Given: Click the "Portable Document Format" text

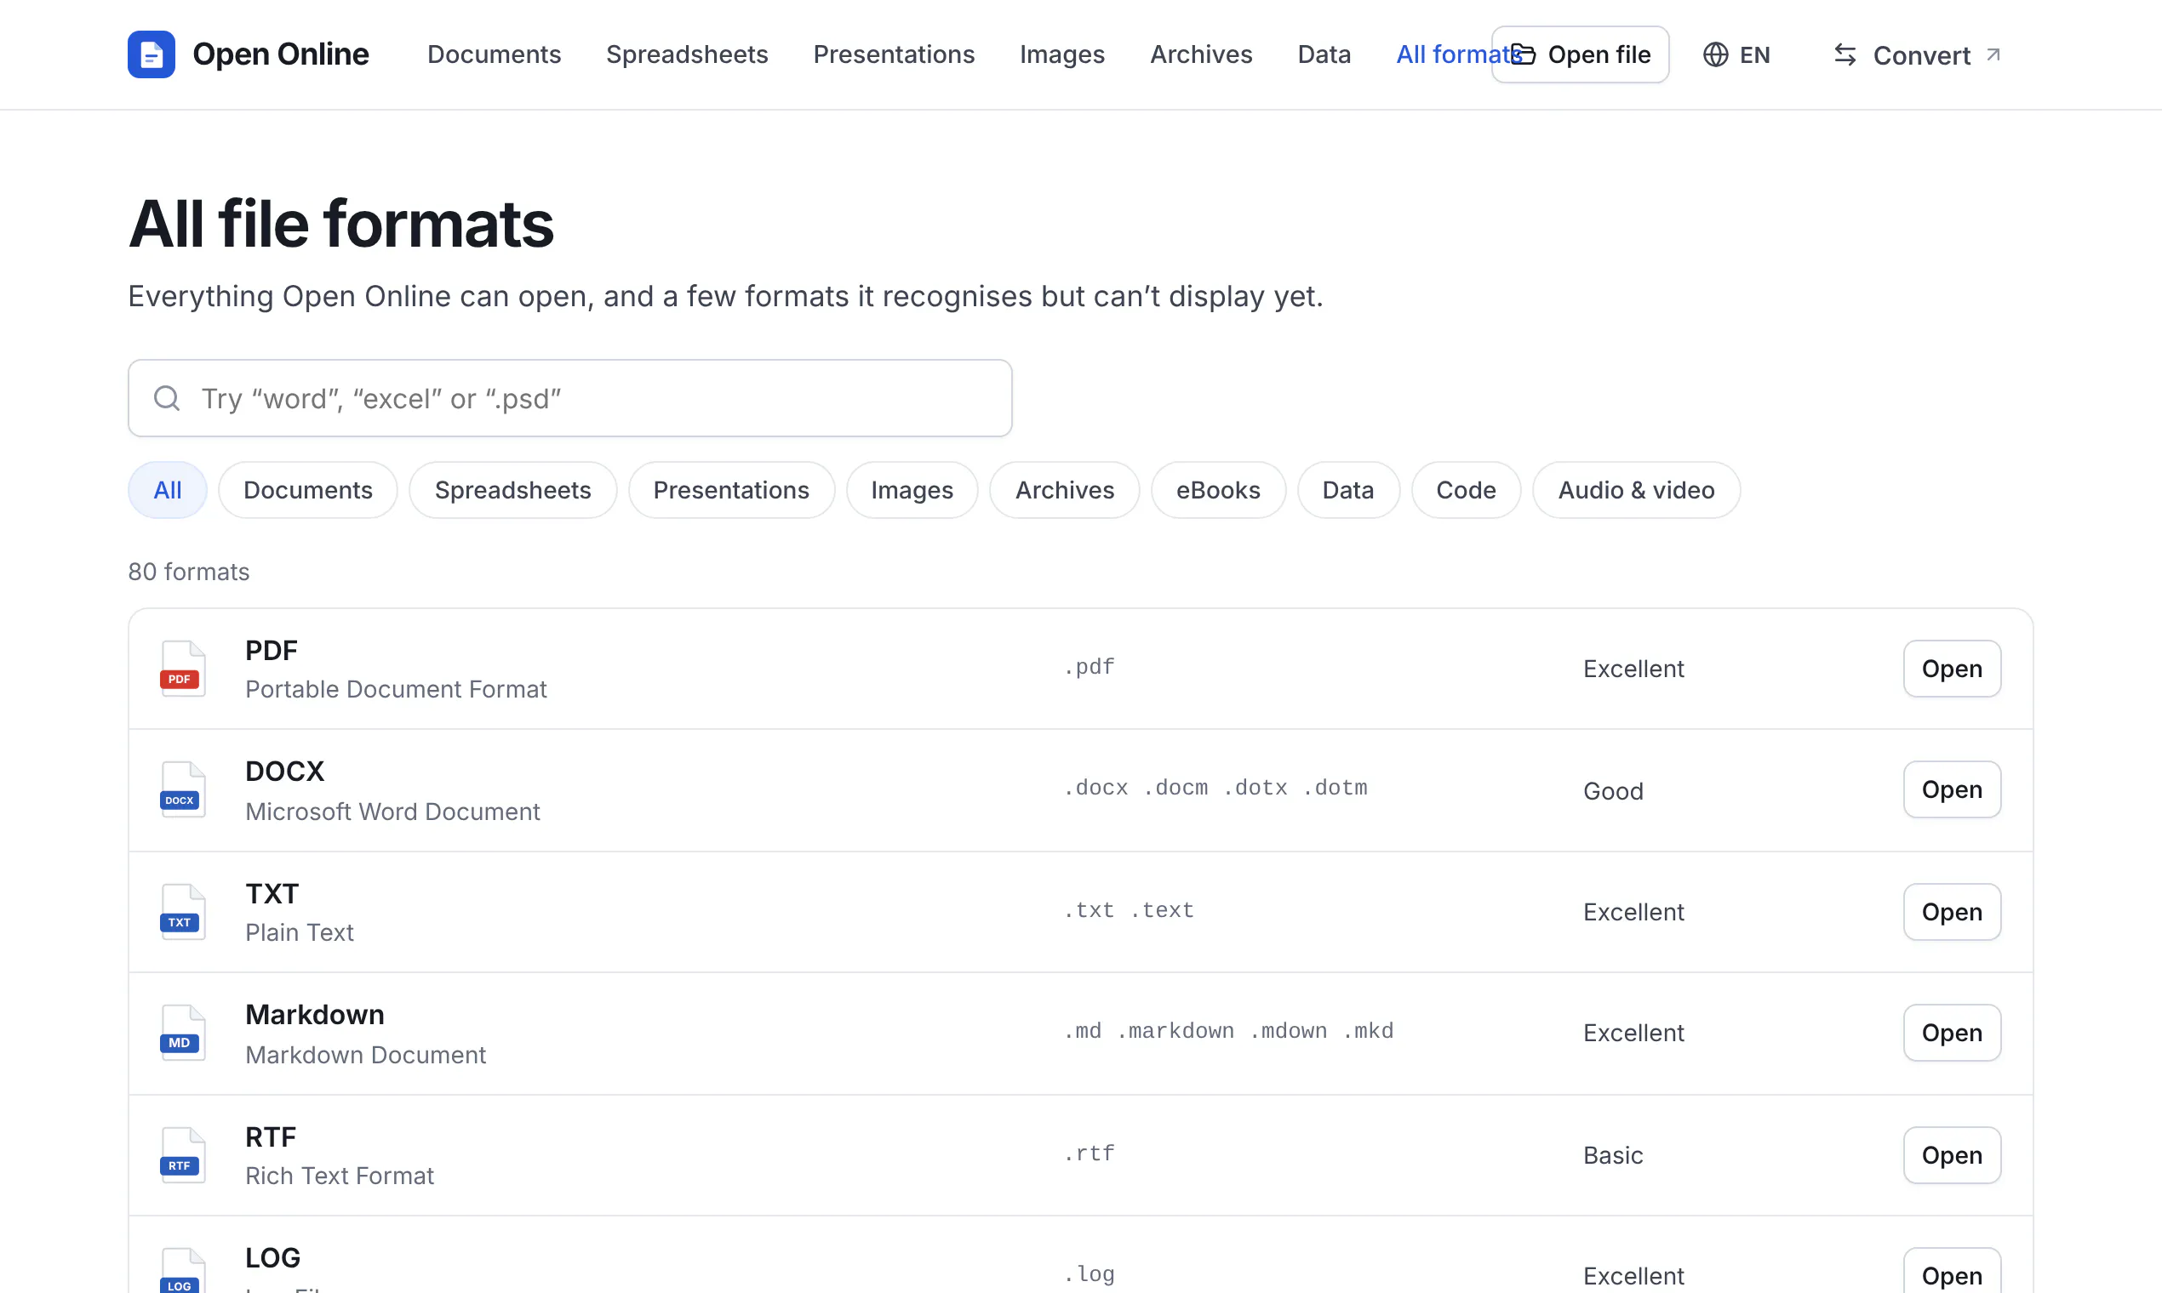Looking at the screenshot, I should 396,689.
